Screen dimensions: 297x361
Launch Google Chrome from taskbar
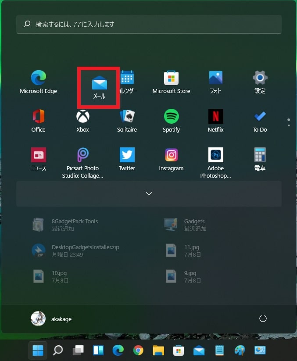[138, 350]
